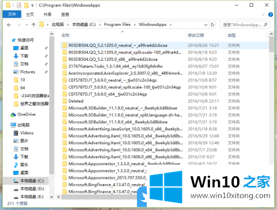Select 快速访问 (Quick access) in the sidebar

click(x=25, y=40)
